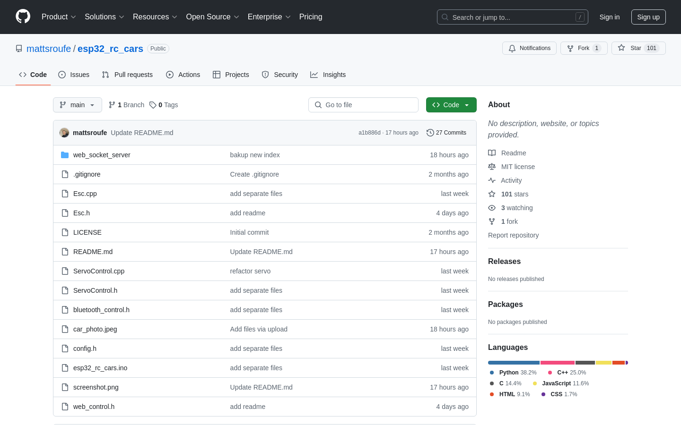Click the book icon next to Readme
This screenshot has height=425, width=681.
[x=492, y=153]
